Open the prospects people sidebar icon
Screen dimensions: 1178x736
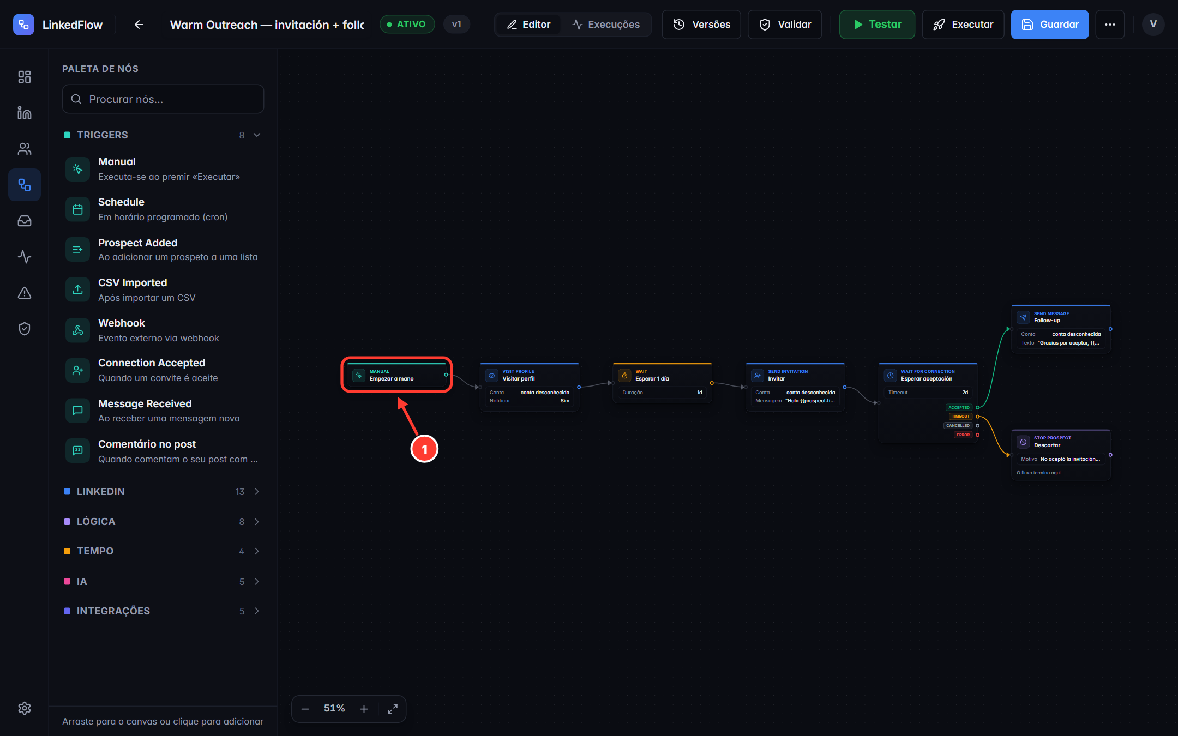pos(25,149)
